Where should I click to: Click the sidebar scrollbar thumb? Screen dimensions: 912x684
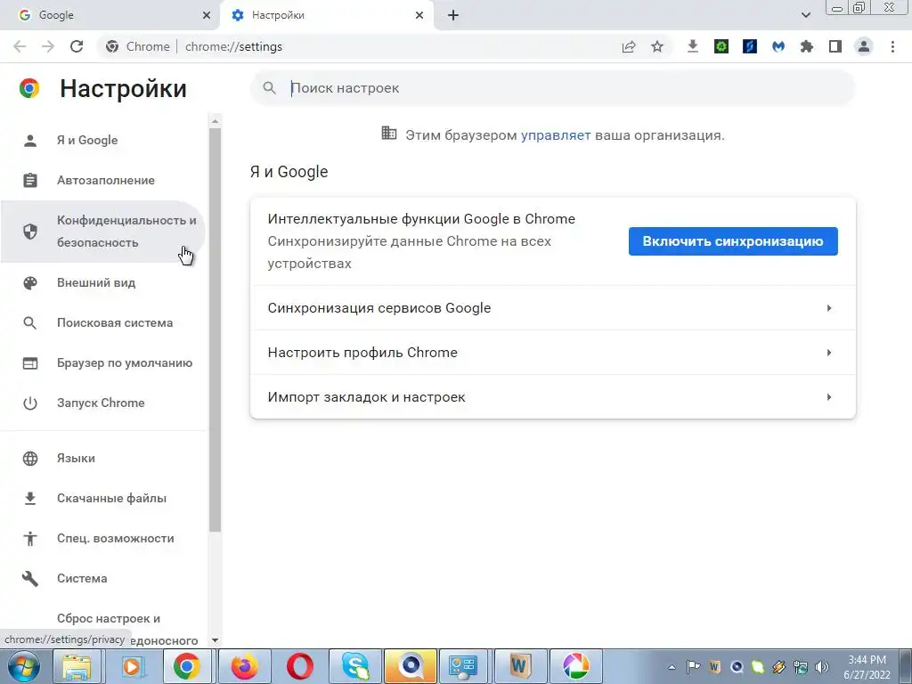[x=216, y=330]
